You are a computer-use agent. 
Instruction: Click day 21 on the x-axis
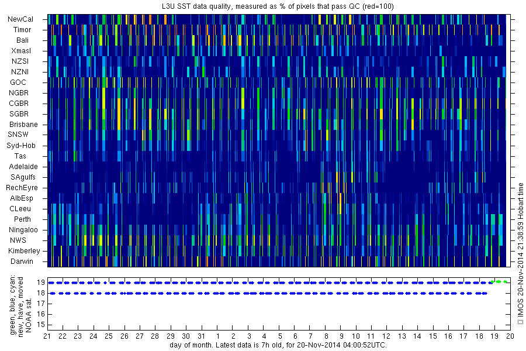(x=47, y=336)
